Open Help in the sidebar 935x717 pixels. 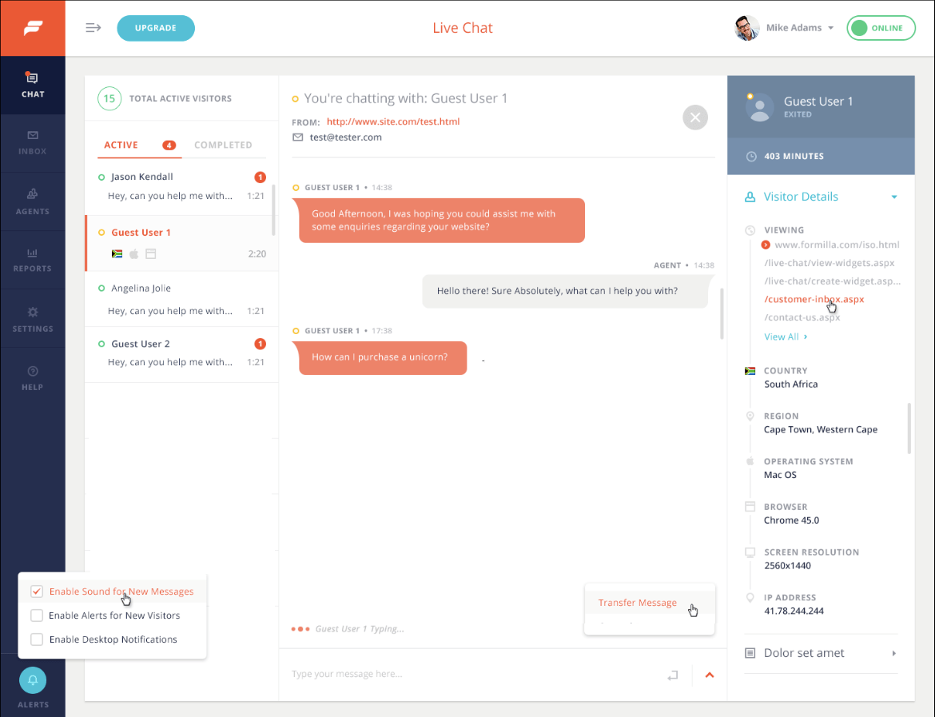pos(33,377)
